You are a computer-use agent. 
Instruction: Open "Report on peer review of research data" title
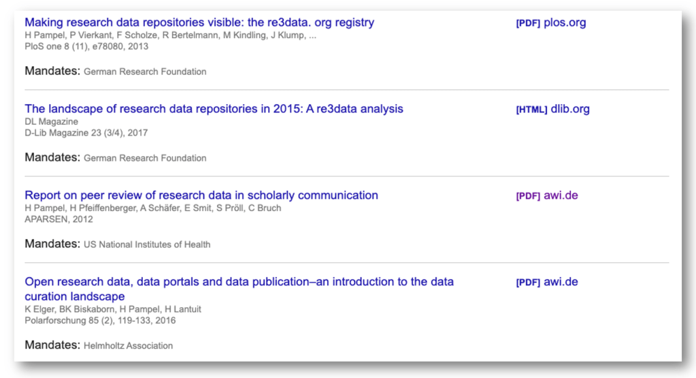tap(201, 195)
